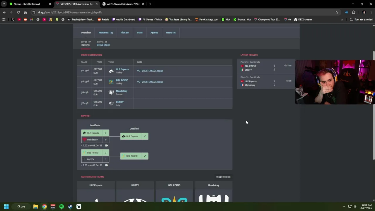Open Mandatory team link in prize table
The image size is (375, 211).
pos(122,91)
